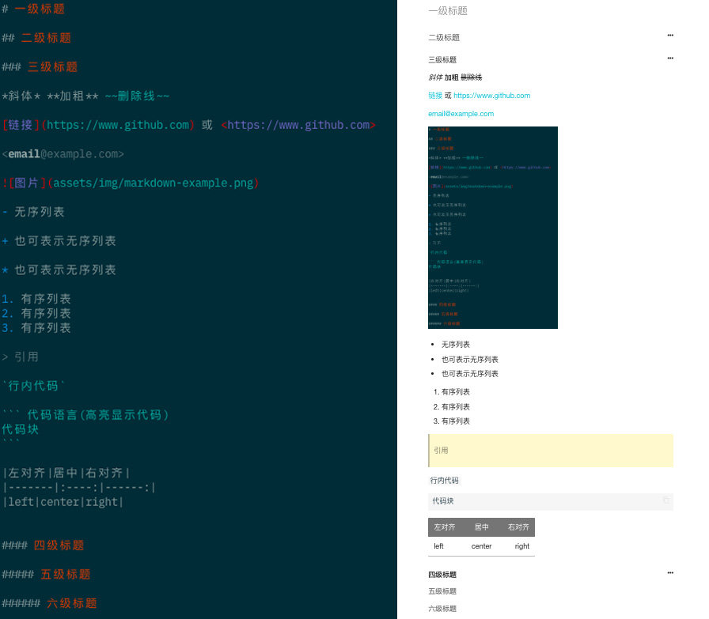Open the "..." menu next to 四级标题
This screenshot has width=709, height=619.
point(670,572)
